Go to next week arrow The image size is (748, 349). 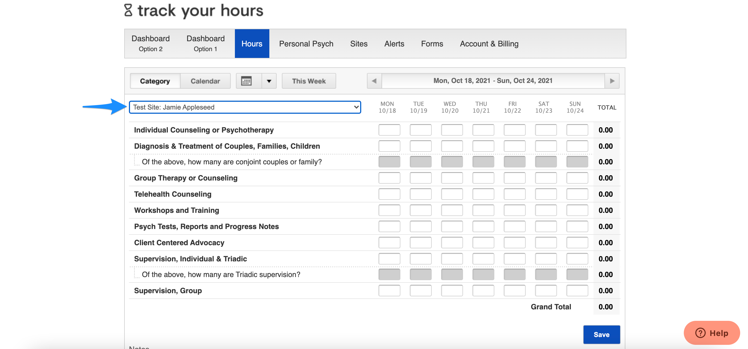pyautogui.click(x=612, y=81)
